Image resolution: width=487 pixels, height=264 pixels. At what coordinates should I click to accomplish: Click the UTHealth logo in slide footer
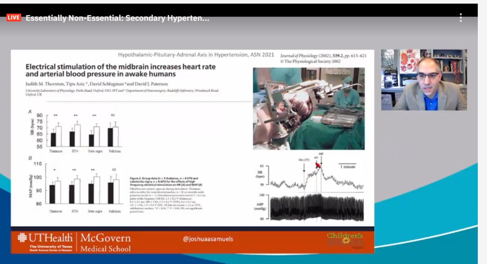pos(45,241)
